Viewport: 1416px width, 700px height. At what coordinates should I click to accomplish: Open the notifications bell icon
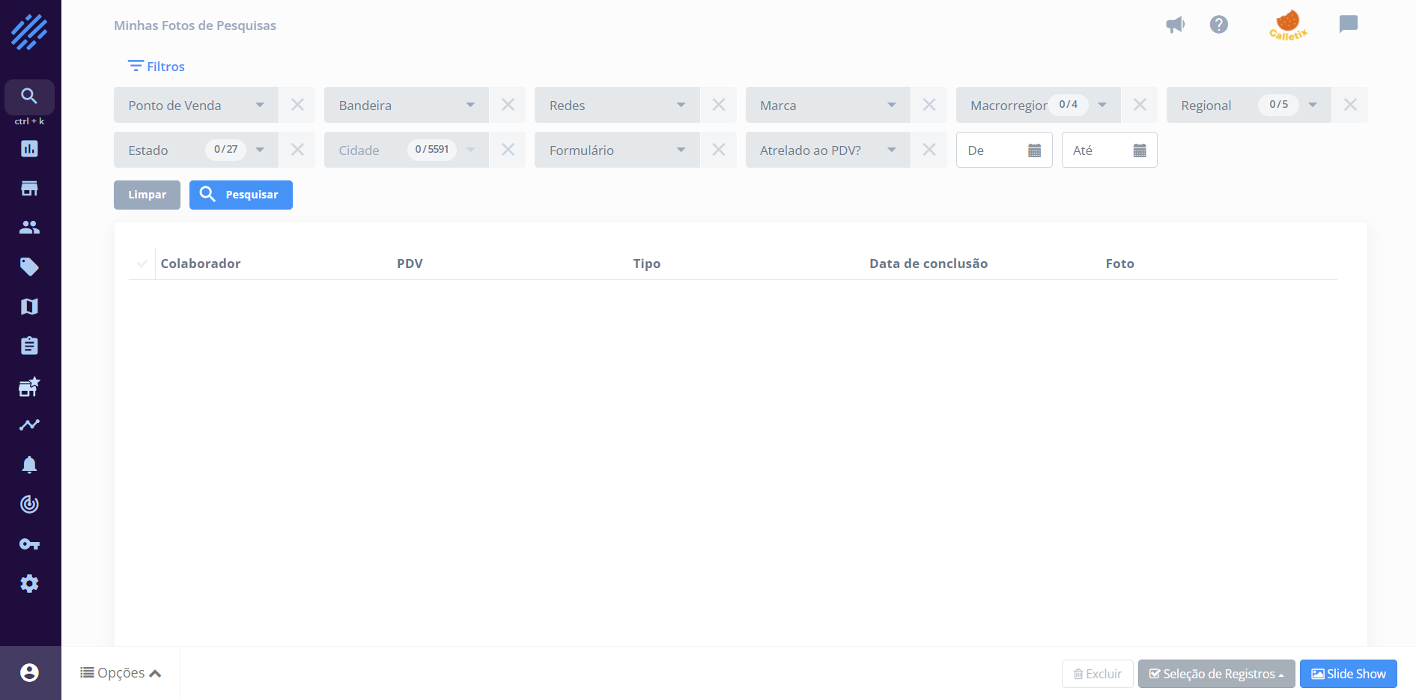(29, 465)
